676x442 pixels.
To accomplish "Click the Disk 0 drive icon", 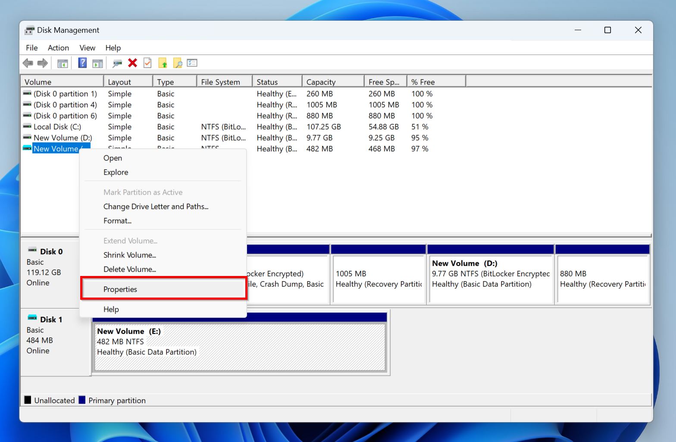I will [x=32, y=250].
